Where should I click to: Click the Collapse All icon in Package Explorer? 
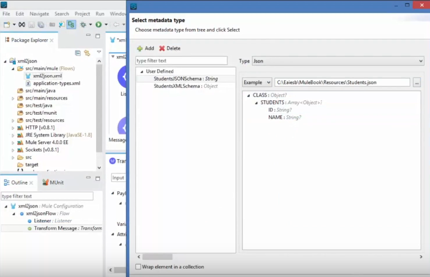click(78, 53)
